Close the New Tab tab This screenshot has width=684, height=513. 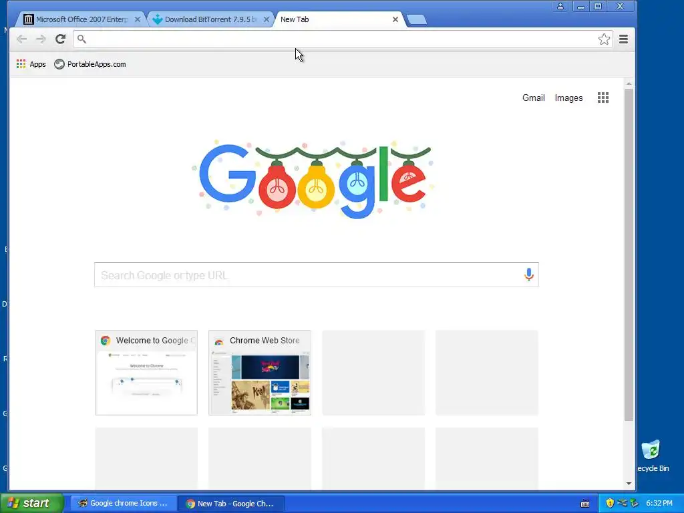coord(395,19)
